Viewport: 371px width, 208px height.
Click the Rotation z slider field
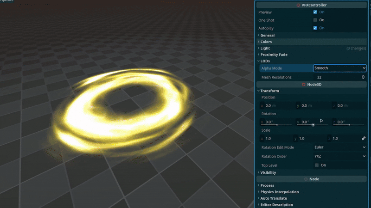pos(350,122)
